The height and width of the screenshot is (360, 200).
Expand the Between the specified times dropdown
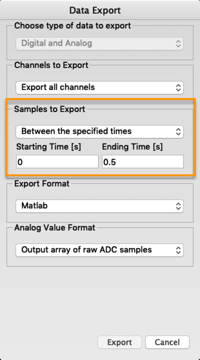[x=99, y=131]
